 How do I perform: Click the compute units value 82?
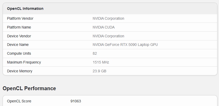pyautogui.click(x=95, y=53)
